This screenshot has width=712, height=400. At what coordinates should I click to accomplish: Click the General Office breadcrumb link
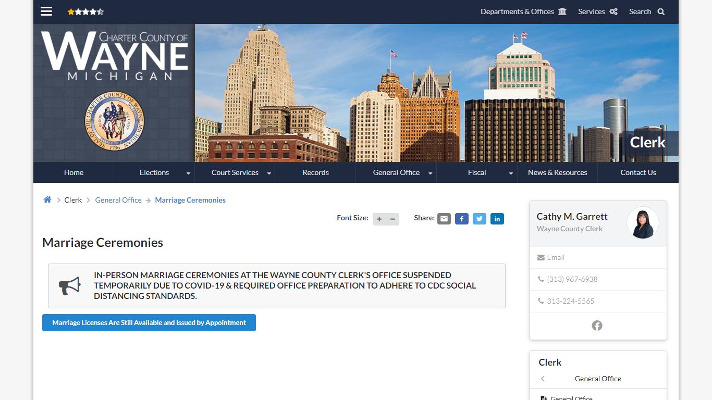pyautogui.click(x=118, y=200)
